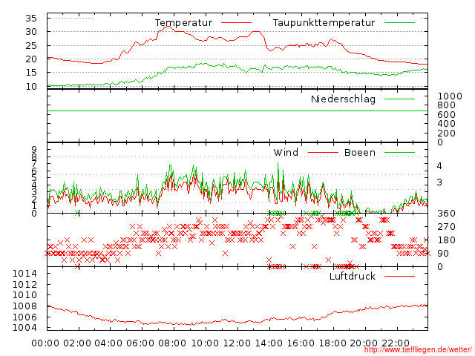Click the 25 temperature axis label
The height and width of the screenshot is (356, 475).
click(x=31, y=46)
